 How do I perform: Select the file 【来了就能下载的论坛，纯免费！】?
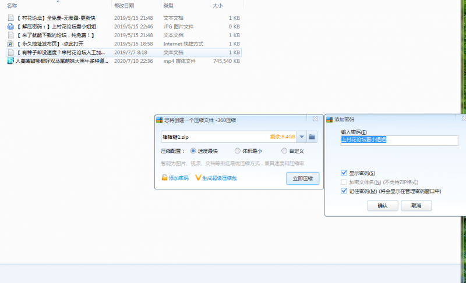pyautogui.click(x=55, y=35)
